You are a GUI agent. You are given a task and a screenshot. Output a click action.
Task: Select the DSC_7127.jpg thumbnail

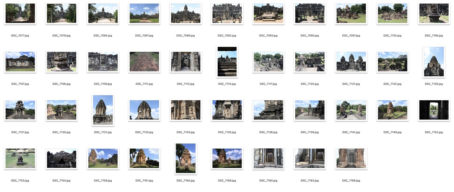pos(20,110)
